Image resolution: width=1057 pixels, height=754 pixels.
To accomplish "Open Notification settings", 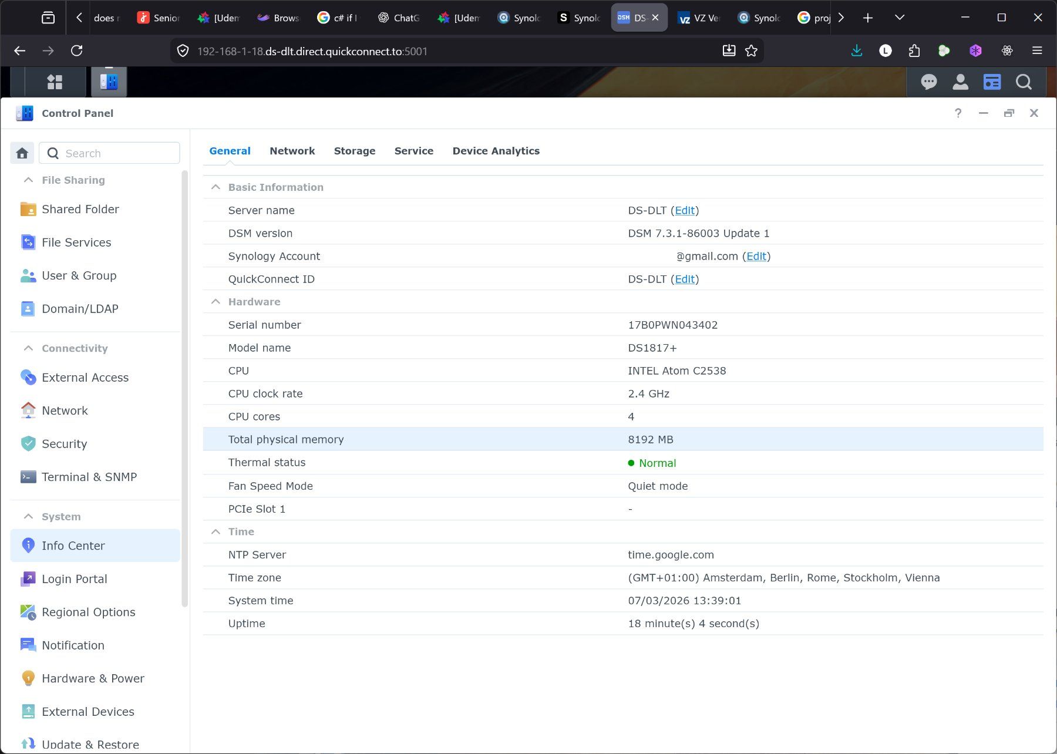I will (x=95, y=645).
